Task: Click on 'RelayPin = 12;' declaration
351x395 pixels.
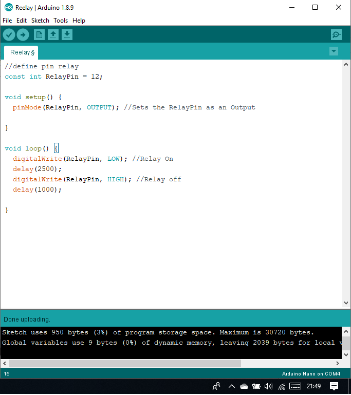Action: (x=74, y=77)
